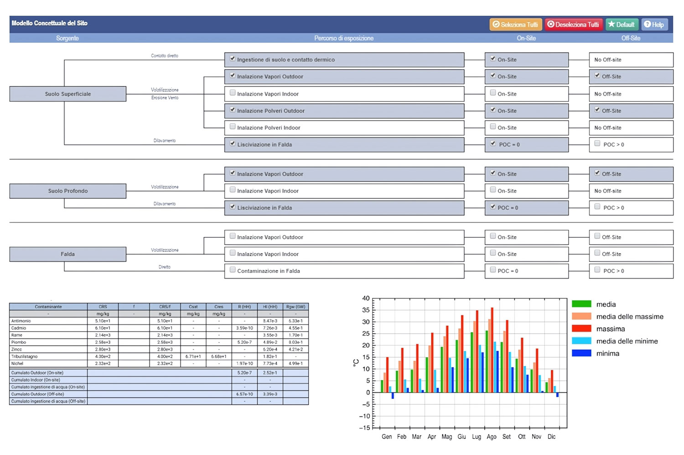
Task: Click the Cumulato Outdoor (Off-site) row label
Action: click(37, 394)
